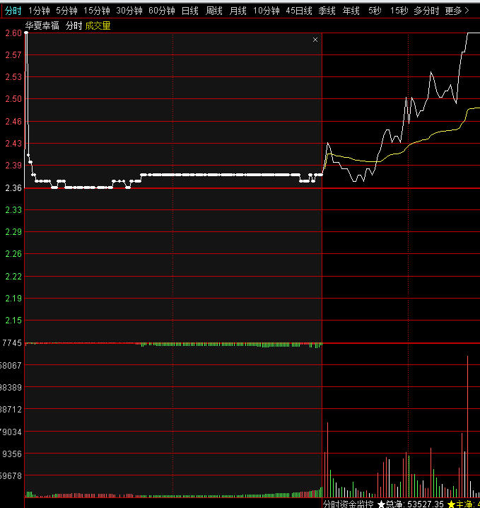
Task: Close the overlay with the small × icon
Action: (x=315, y=40)
